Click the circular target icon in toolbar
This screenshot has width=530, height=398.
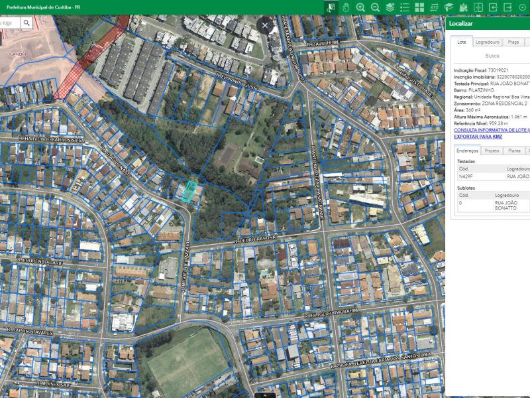click(522, 7)
